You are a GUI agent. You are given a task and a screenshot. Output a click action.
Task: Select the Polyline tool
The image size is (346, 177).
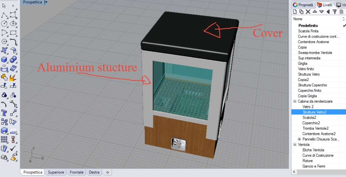(x=4, y=15)
